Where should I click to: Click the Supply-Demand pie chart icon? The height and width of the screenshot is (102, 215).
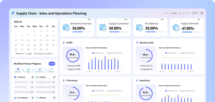coord(176,27)
